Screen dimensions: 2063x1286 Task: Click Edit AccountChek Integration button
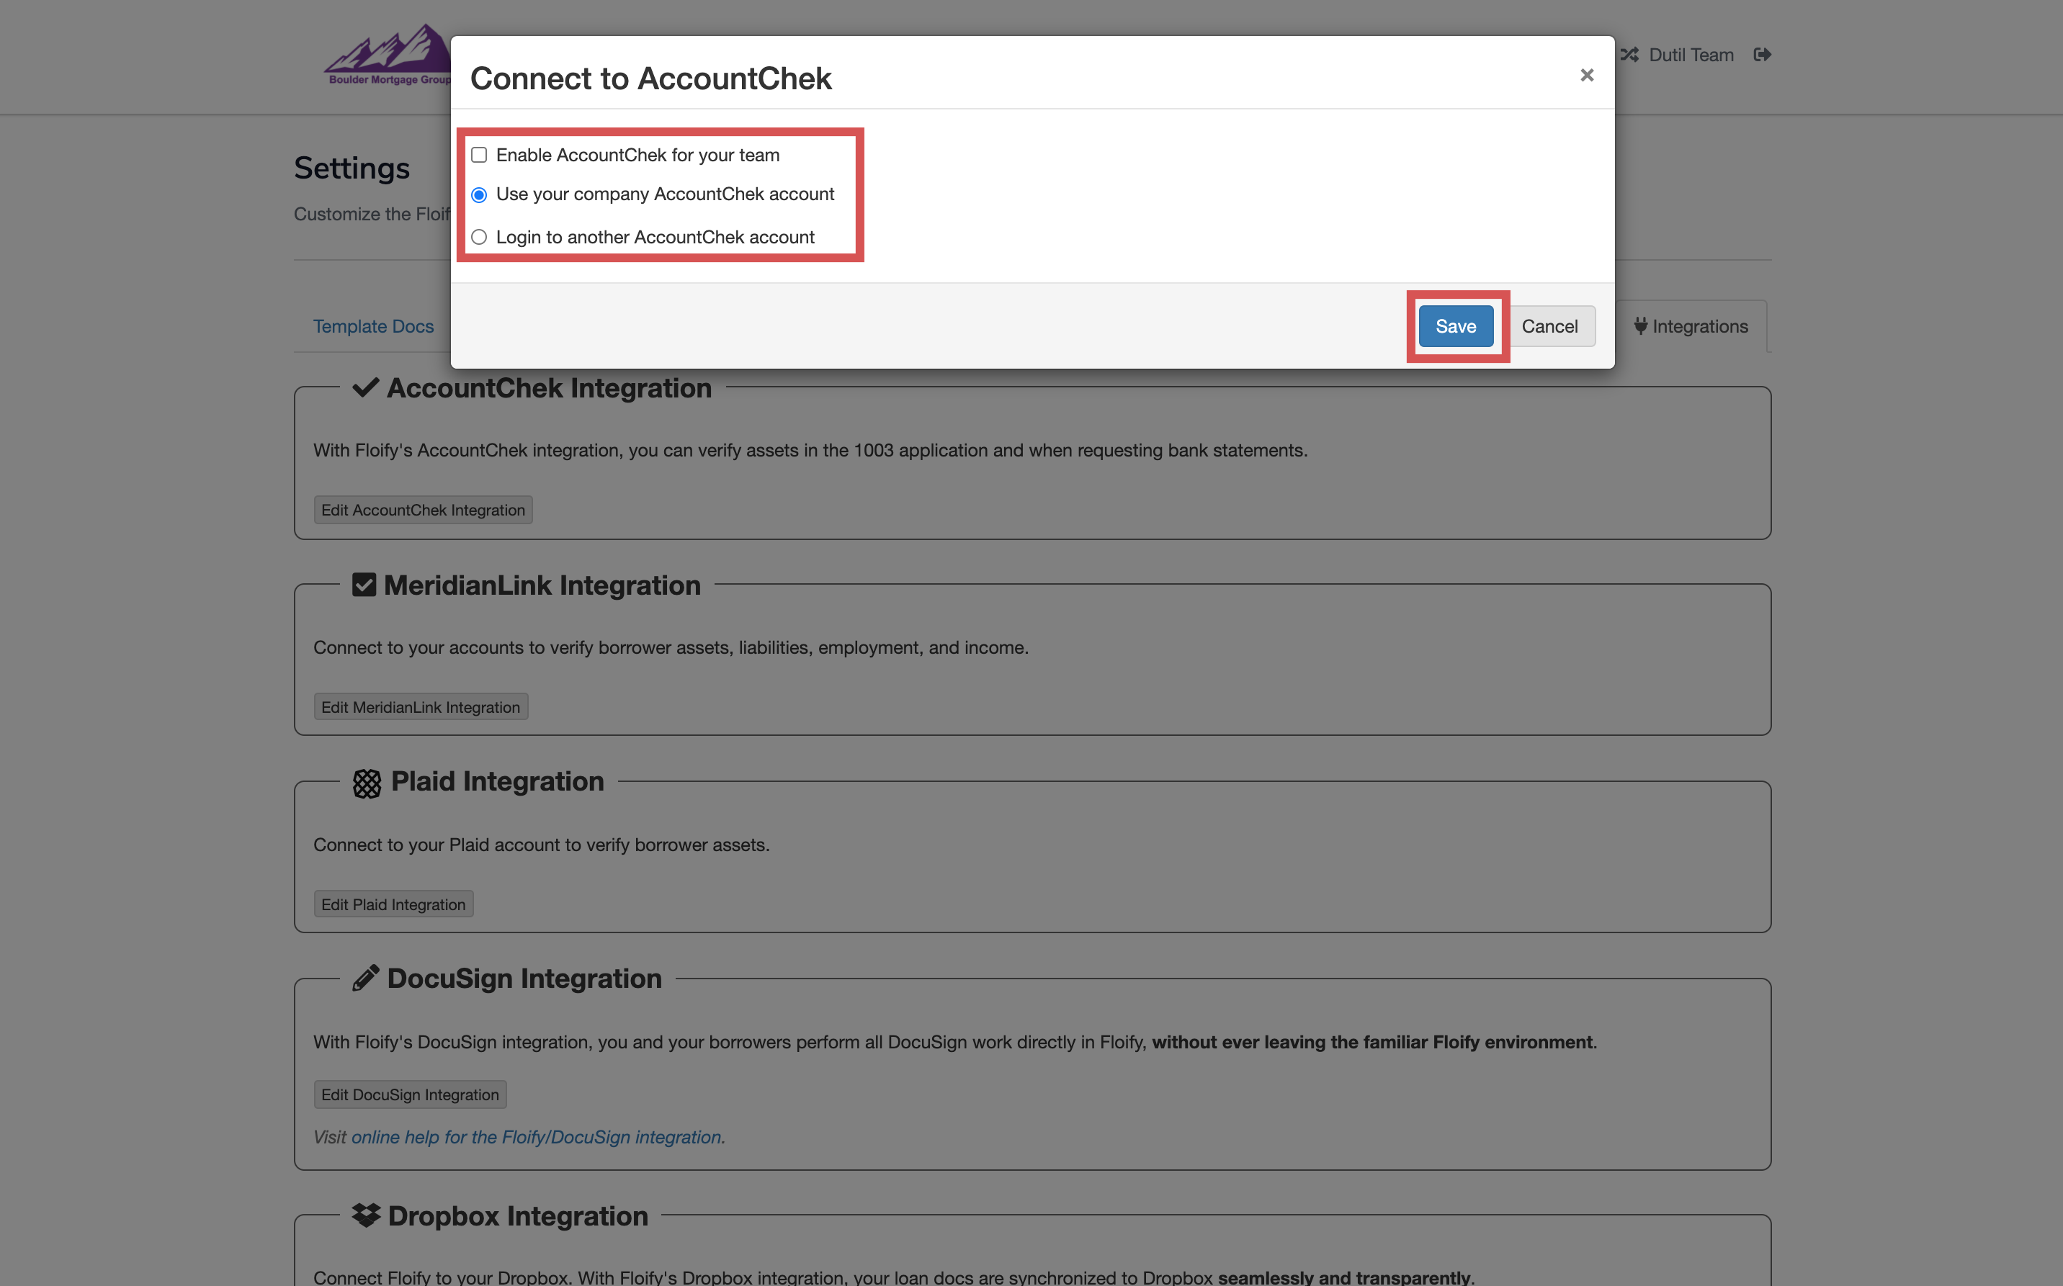pos(423,511)
